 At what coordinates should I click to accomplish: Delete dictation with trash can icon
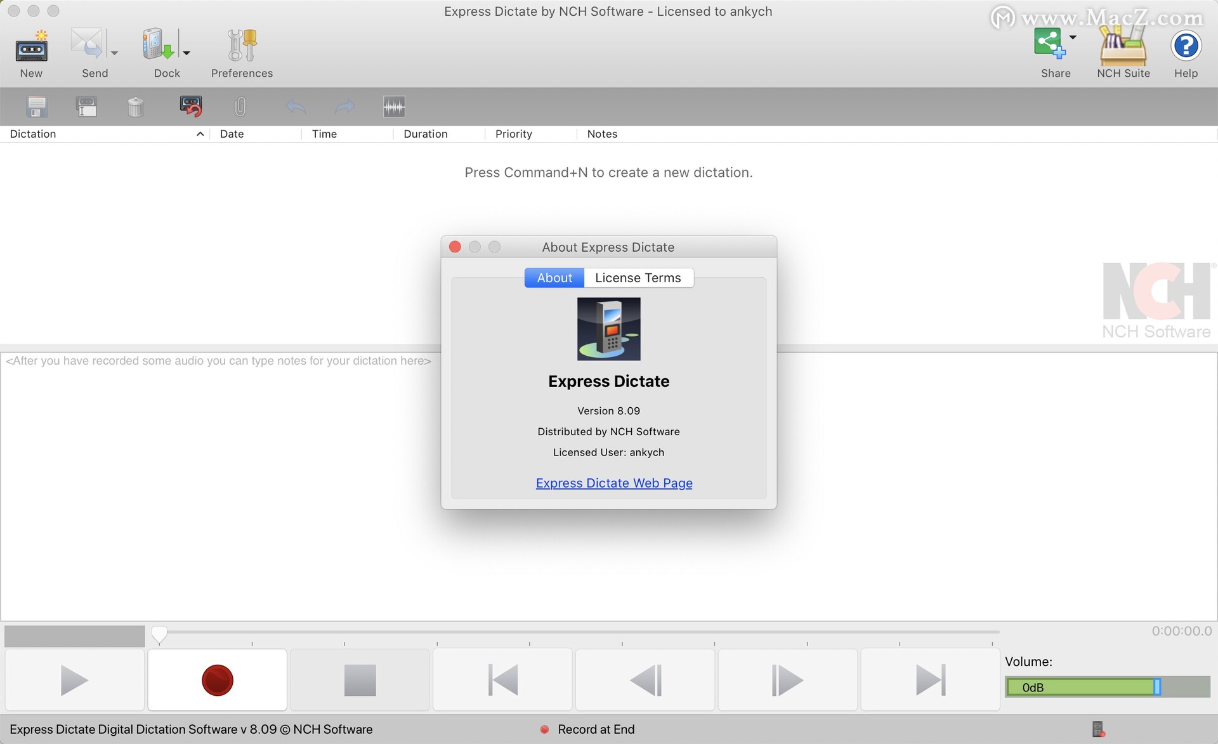(x=136, y=107)
